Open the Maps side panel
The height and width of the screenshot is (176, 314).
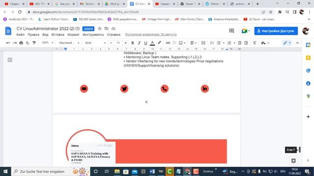(x=308, y=96)
